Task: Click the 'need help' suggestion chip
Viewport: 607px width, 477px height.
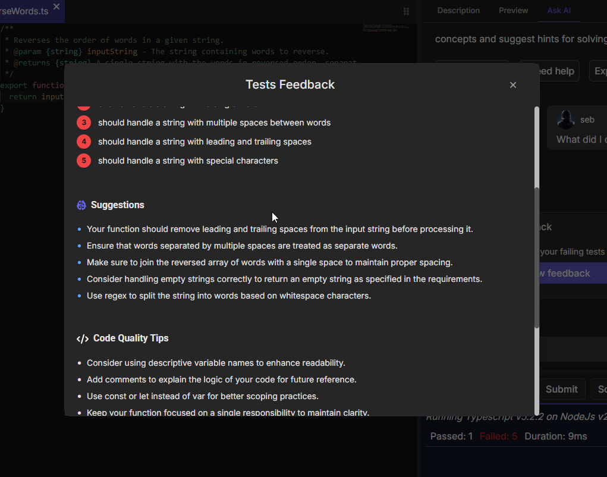Action: (x=556, y=71)
